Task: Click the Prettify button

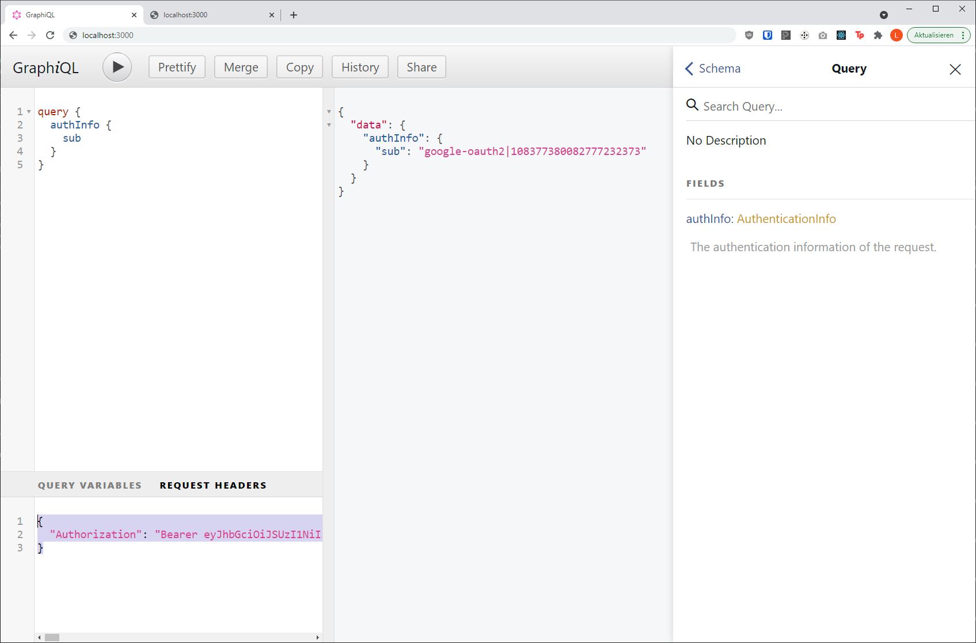Action: point(176,67)
